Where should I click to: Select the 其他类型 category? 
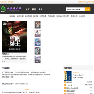coord(82,16)
